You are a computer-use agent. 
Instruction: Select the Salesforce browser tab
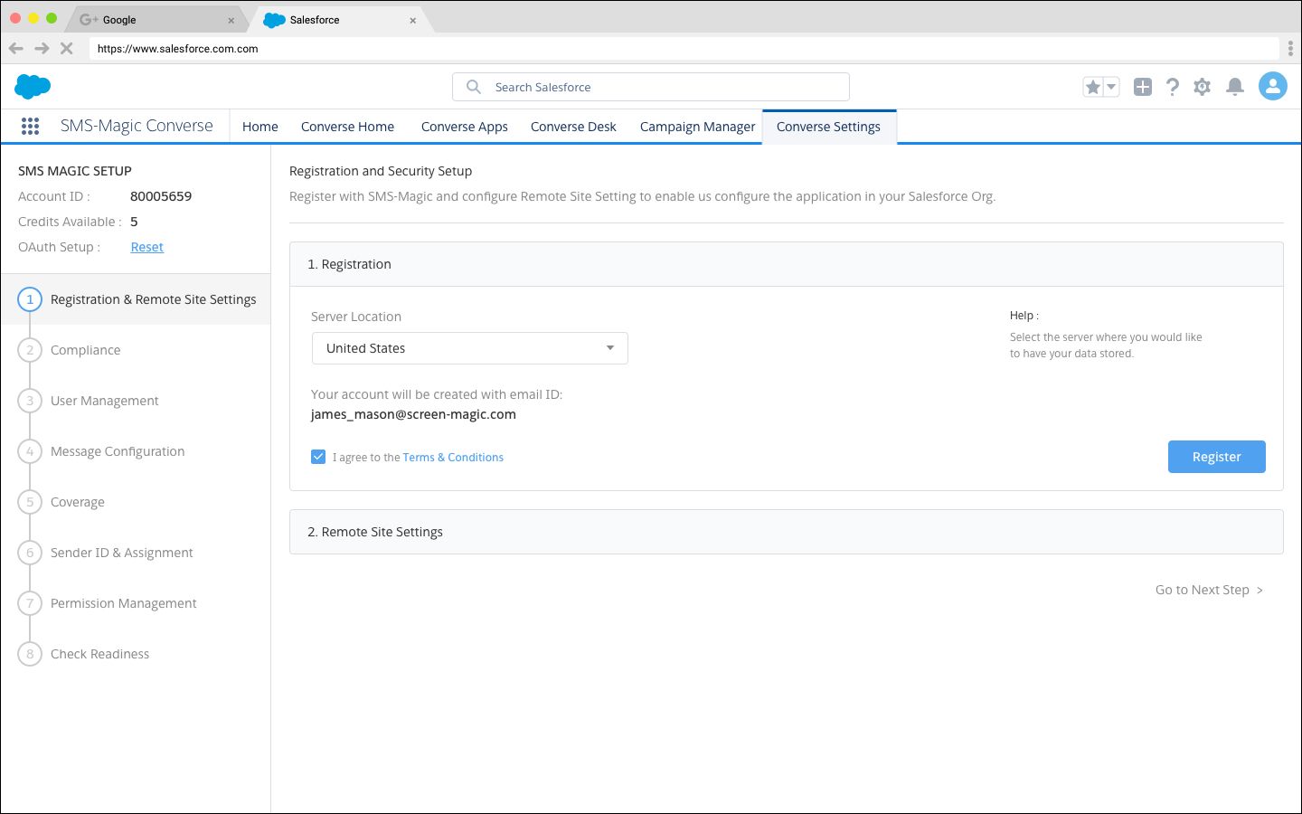[339, 20]
